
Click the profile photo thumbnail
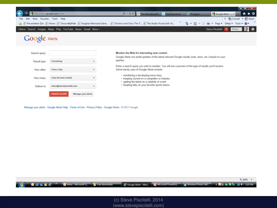[x=247, y=29]
